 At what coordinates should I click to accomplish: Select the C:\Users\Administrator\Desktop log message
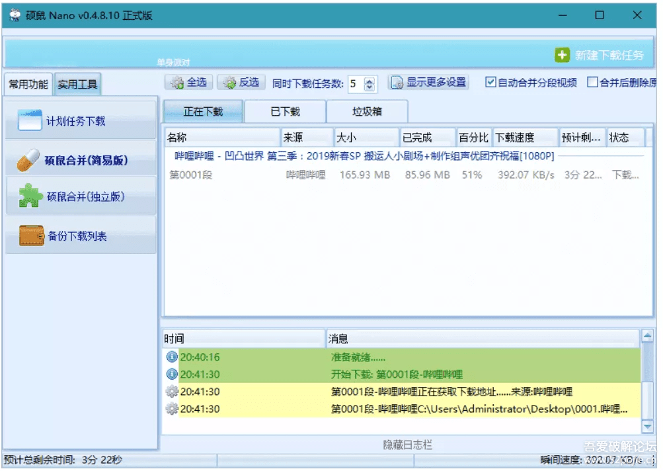(x=479, y=409)
